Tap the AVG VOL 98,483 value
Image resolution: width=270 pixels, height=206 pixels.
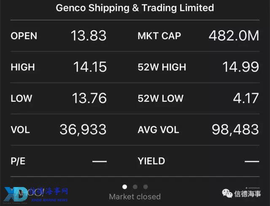235,130
